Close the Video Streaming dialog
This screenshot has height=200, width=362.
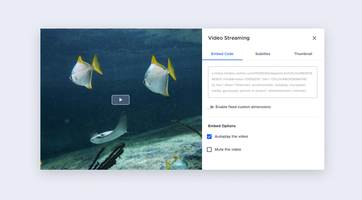click(314, 38)
